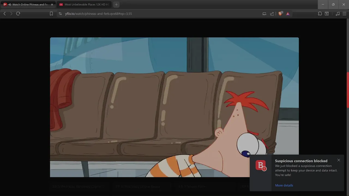This screenshot has height=196, width=349.
Task: Open the install/cast screen icon in address bar
Action: point(264,14)
